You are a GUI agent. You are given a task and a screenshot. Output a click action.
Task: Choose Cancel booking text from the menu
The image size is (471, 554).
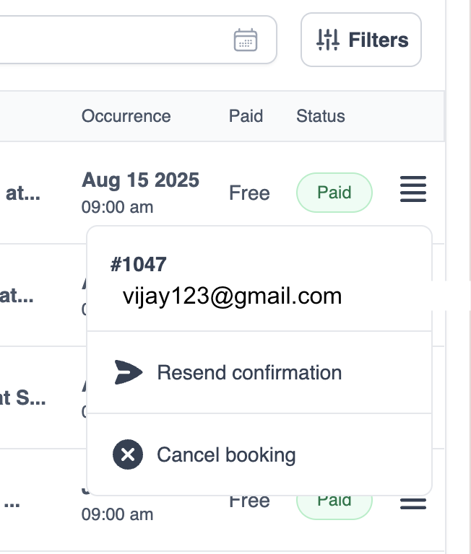[226, 455]
